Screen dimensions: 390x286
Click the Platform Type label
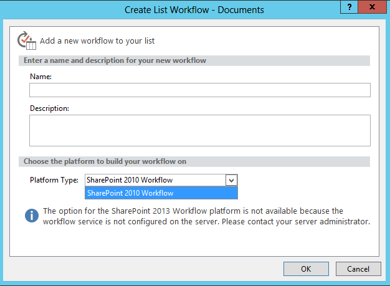(54, 180)
